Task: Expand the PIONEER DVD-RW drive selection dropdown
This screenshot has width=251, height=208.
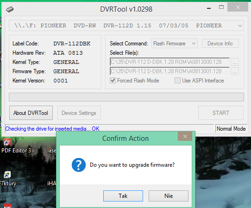Action: pos(240,25)
